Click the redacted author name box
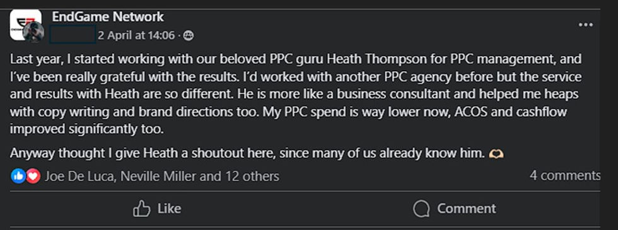 click(x=72, y=34)
